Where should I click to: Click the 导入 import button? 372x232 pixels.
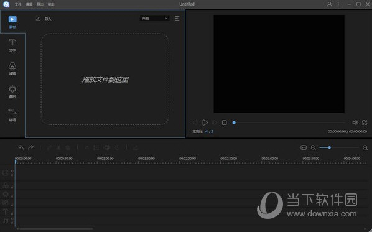pyautogui.click(x=44, y=19)
